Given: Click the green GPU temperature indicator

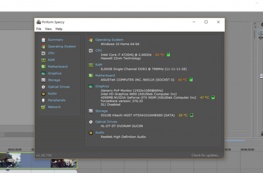Looking at the screenshot, I should [x=213, y=97].
